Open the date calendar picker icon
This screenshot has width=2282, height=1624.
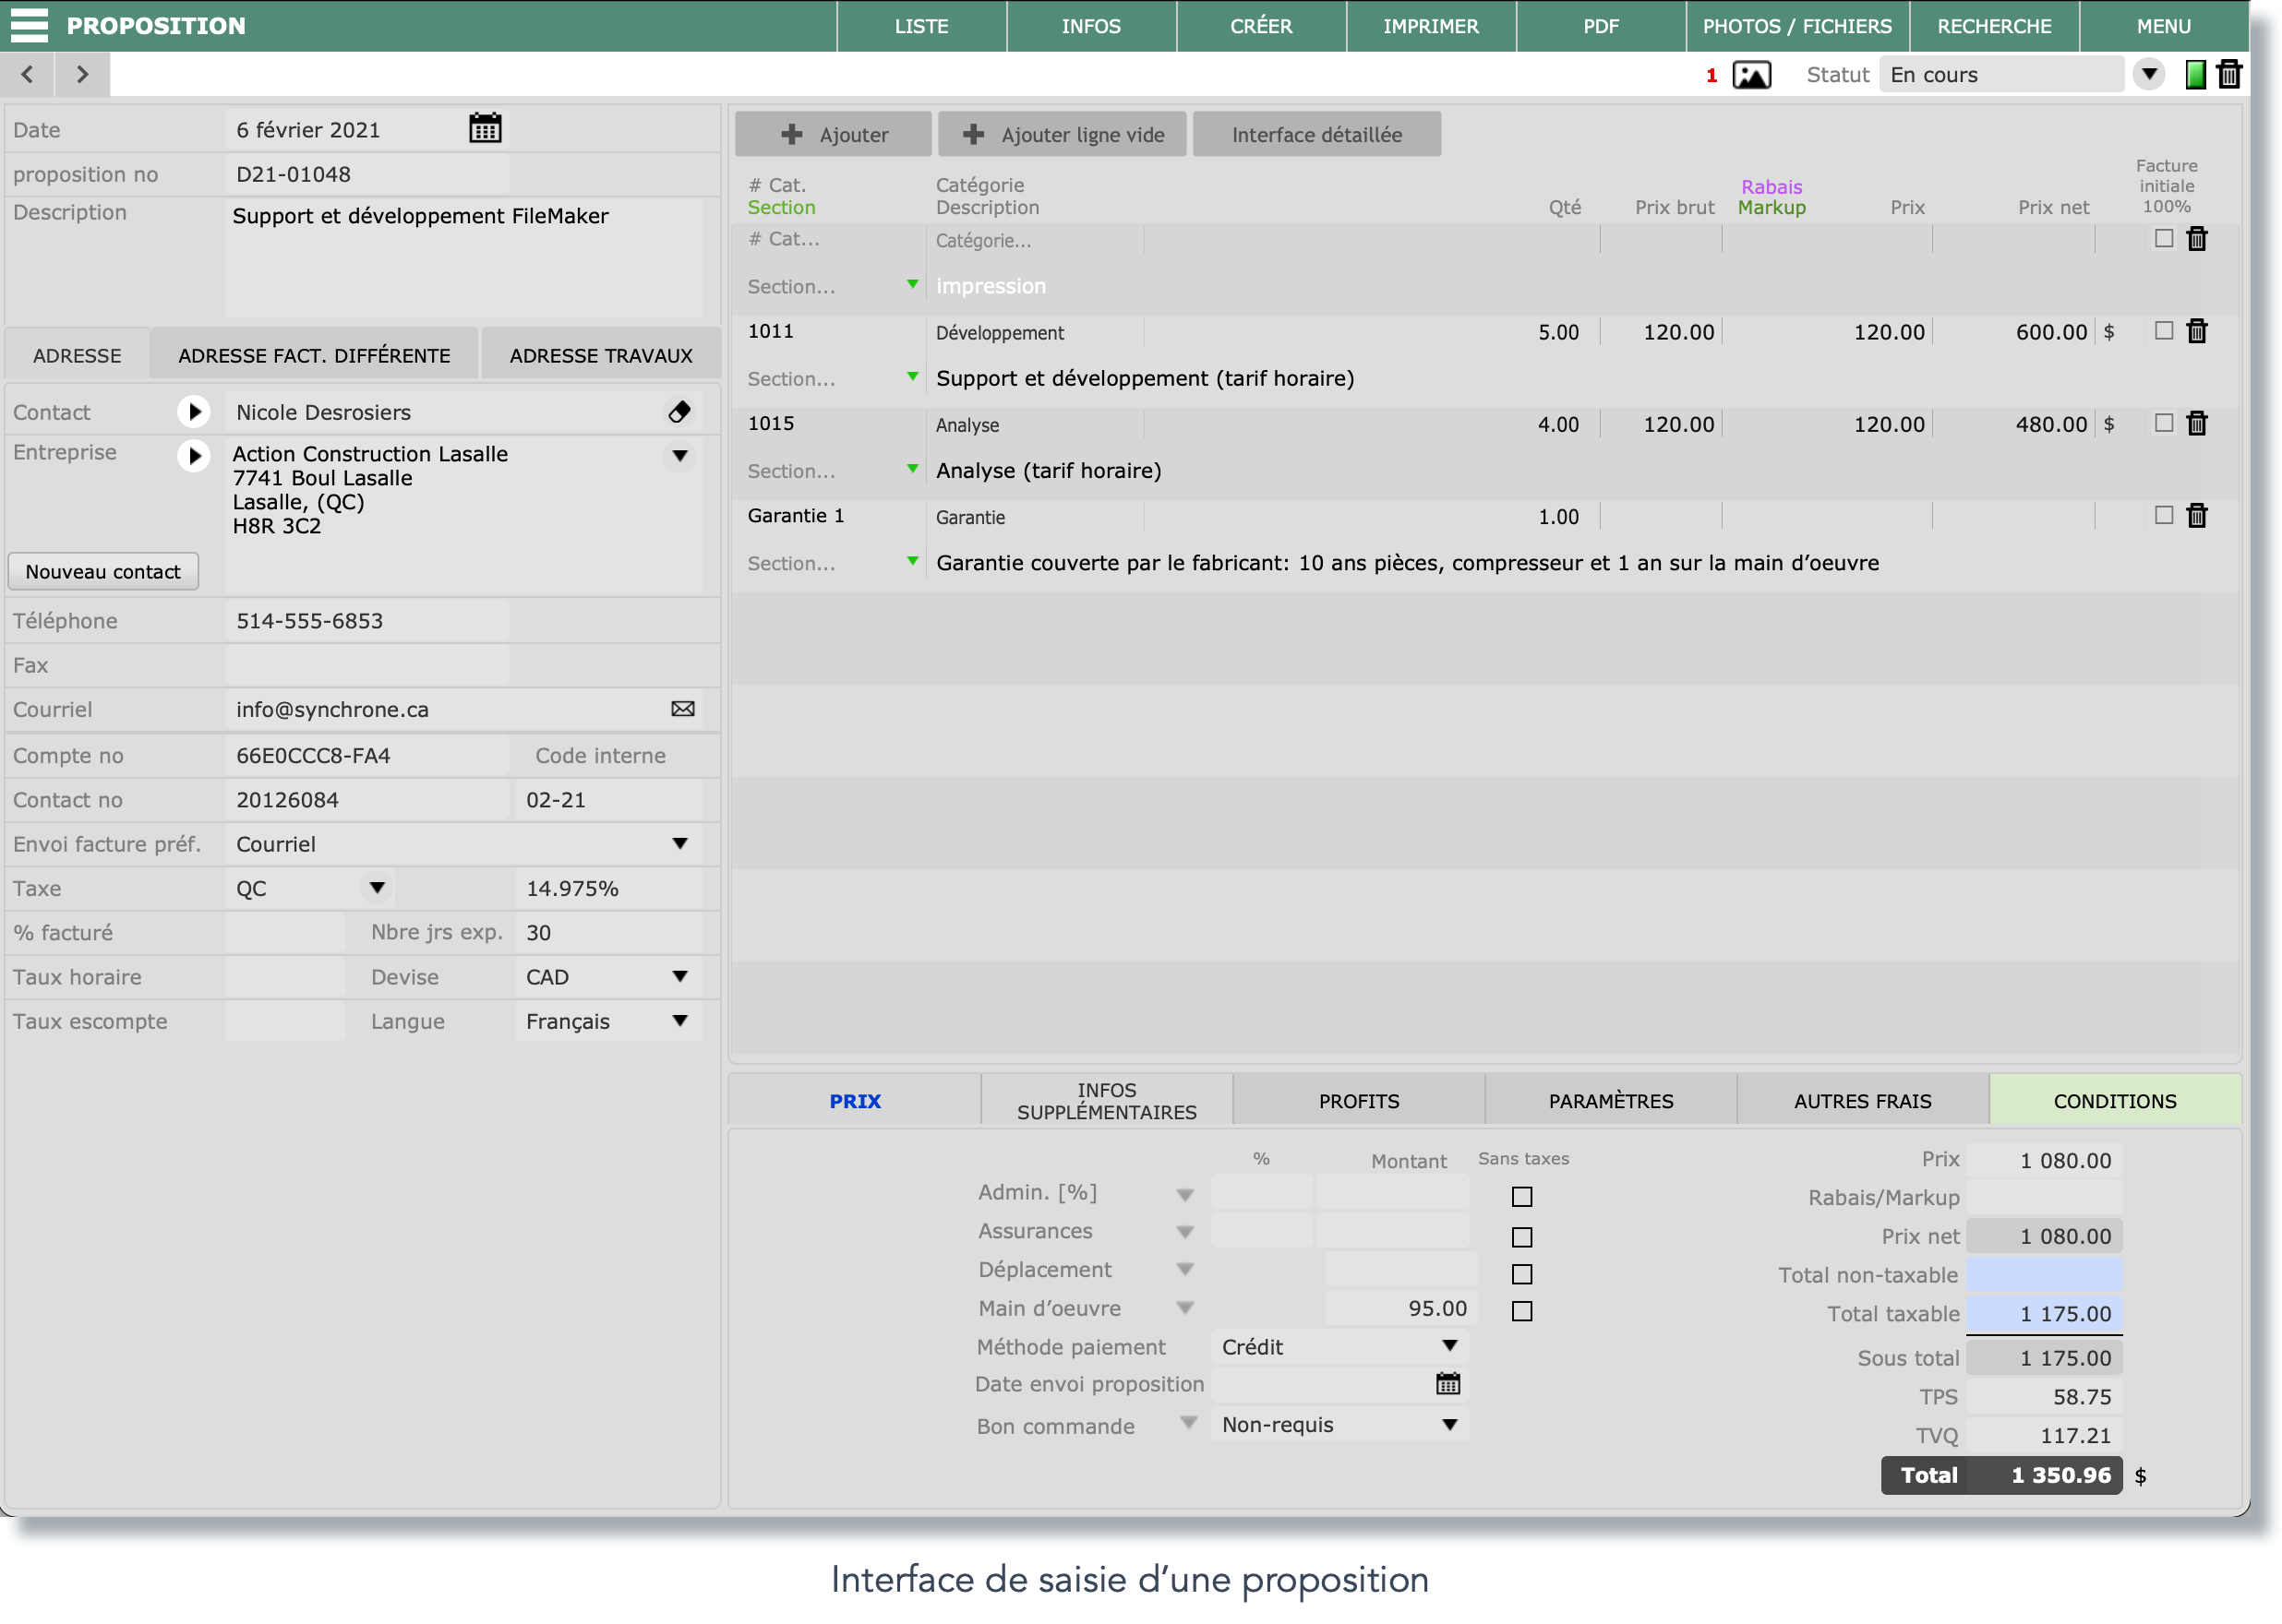[486, 129]
